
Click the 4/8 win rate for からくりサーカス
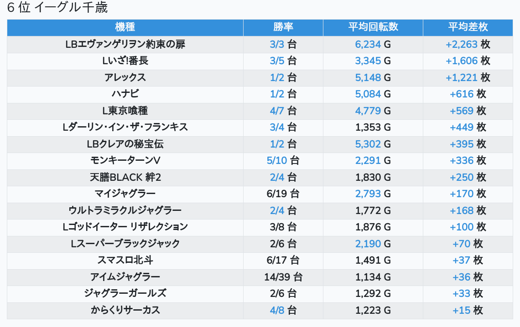(x=277, y=310)
